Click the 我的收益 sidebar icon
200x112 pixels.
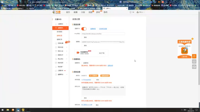pos(56,47)
